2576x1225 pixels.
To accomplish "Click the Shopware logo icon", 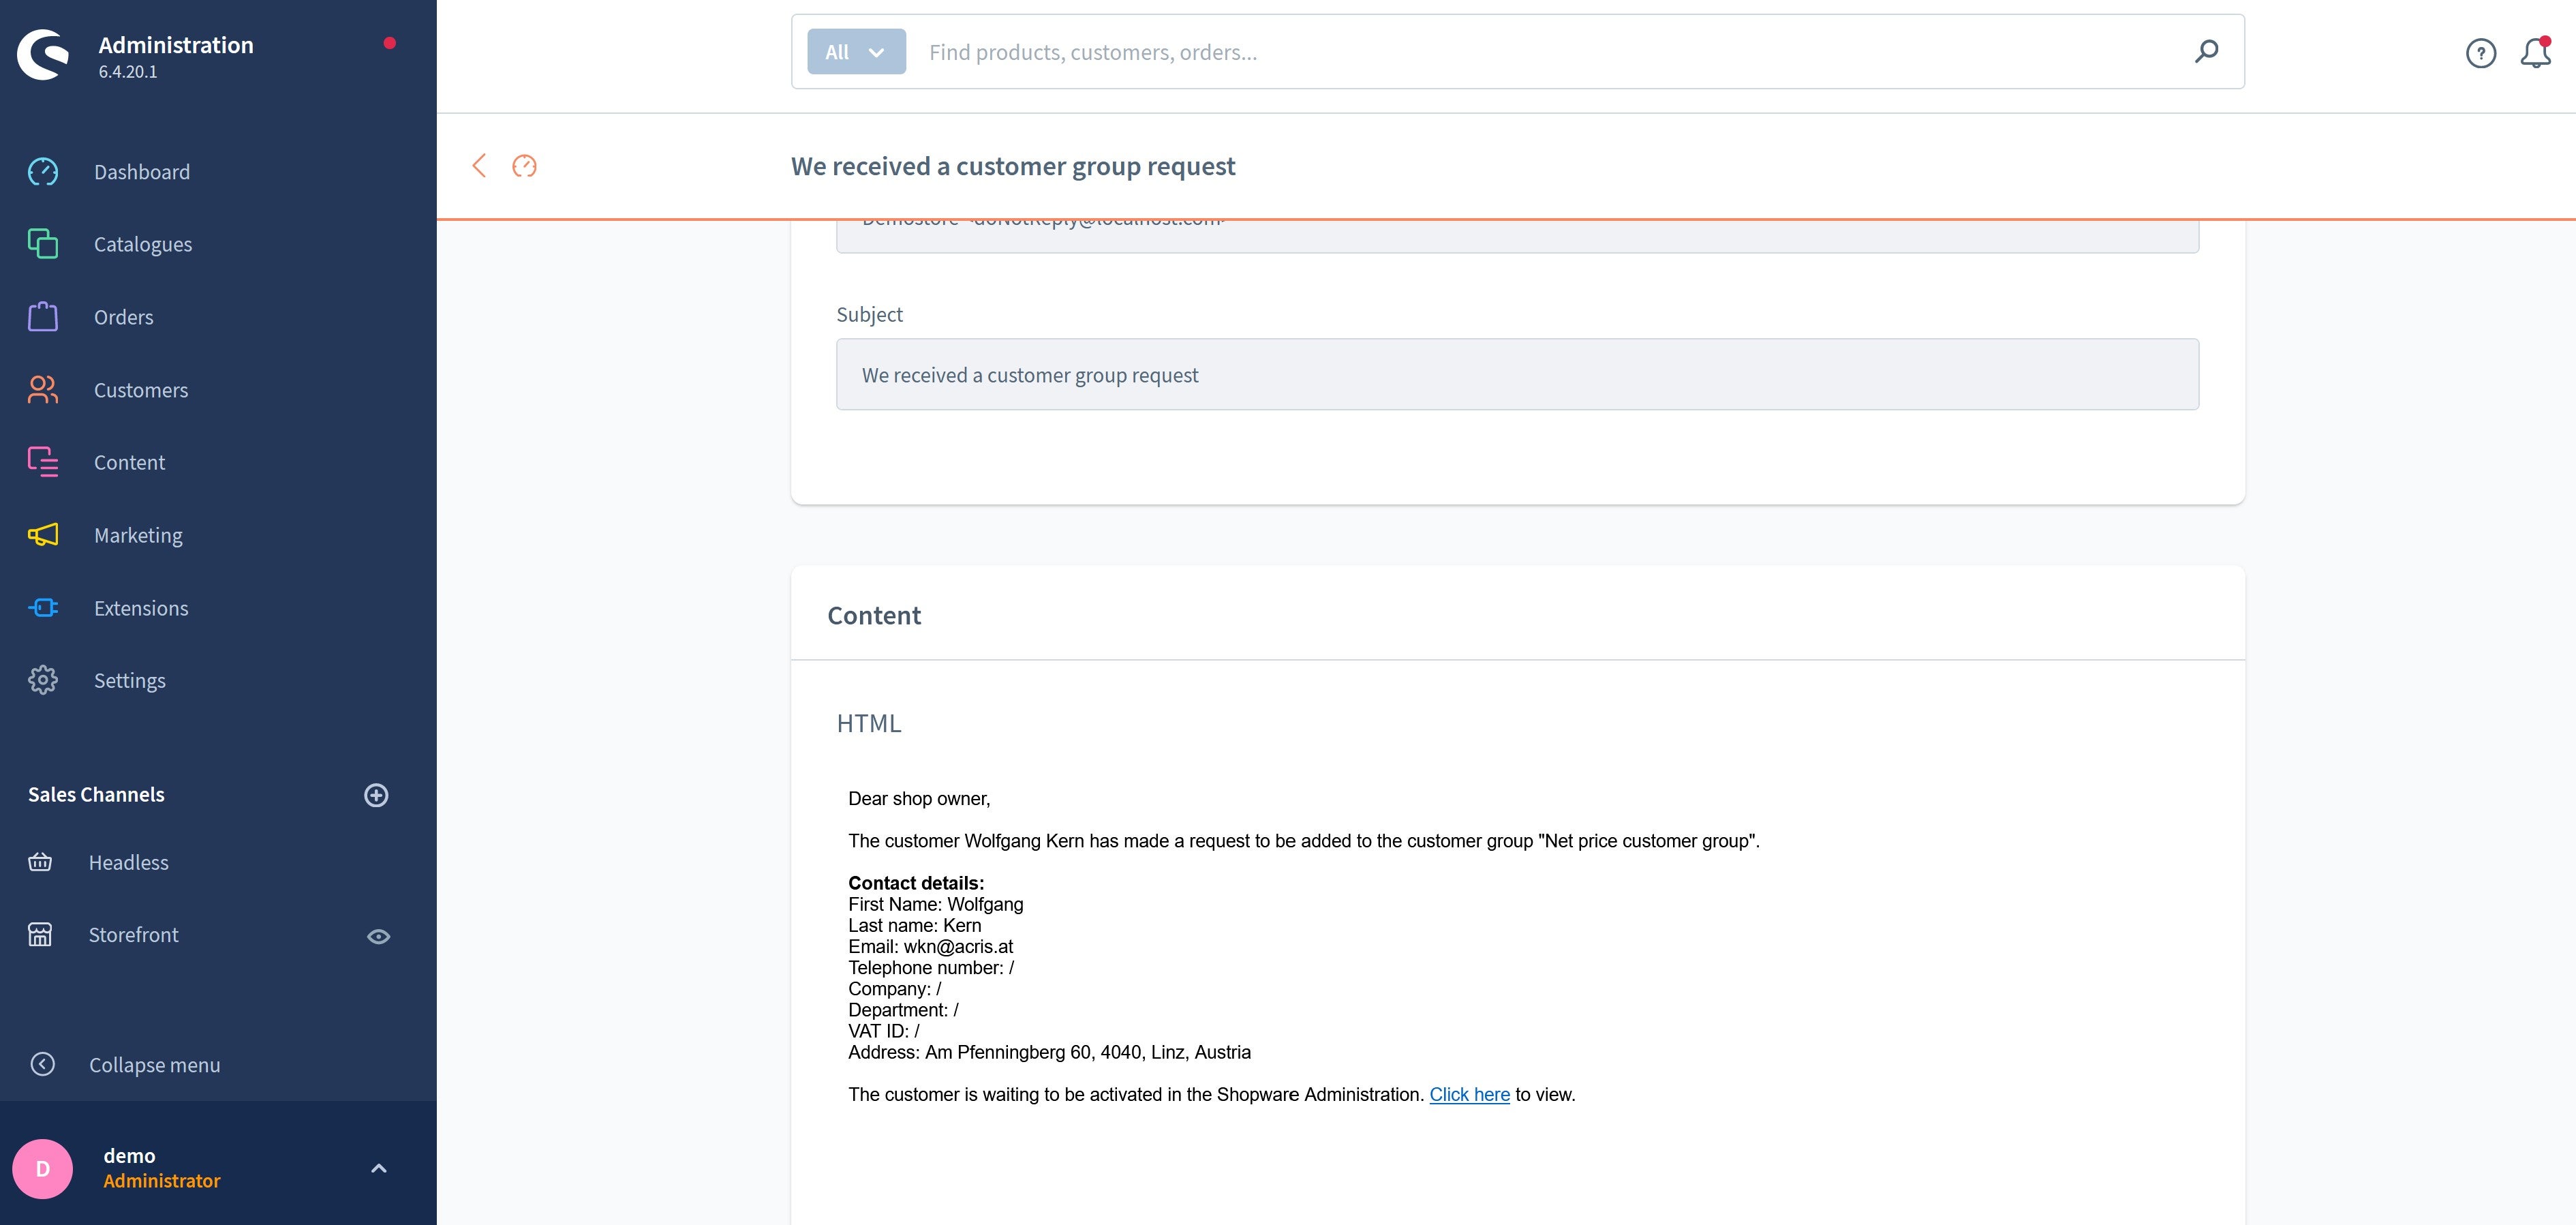I will coord(43,55).
